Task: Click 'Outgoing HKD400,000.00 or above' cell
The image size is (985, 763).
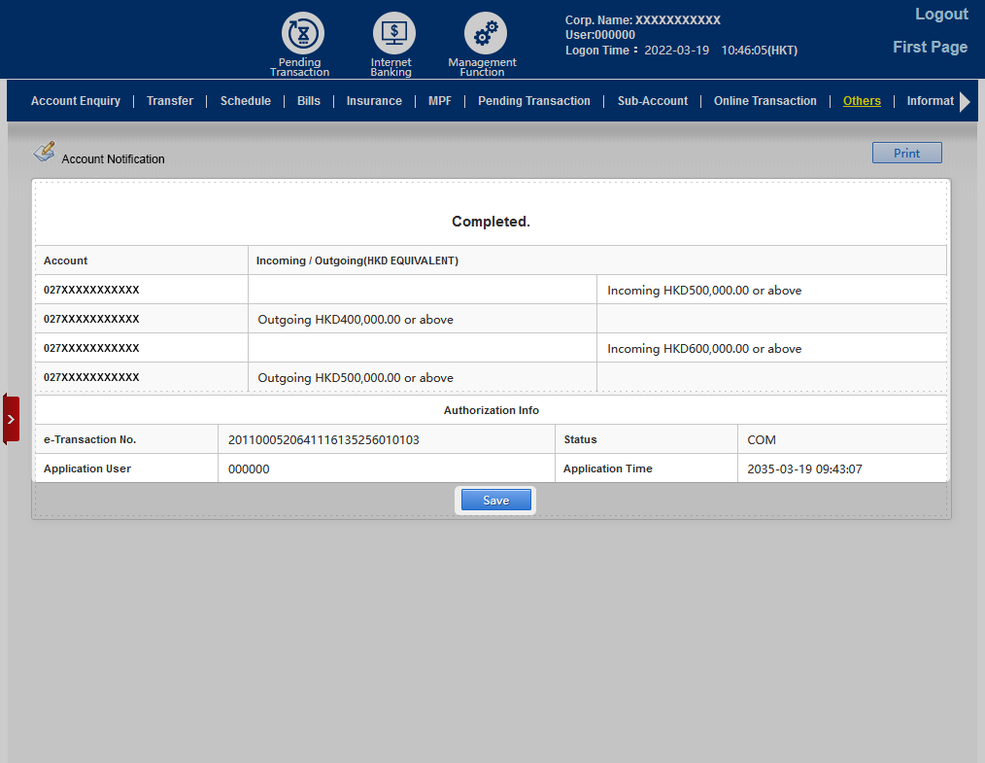Action: point(423,319)
